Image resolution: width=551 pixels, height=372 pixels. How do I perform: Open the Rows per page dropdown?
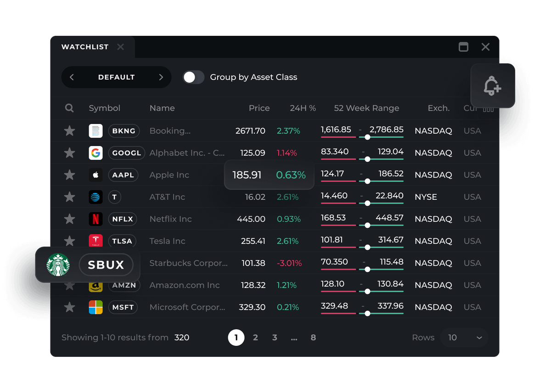(x=464, y=338)
